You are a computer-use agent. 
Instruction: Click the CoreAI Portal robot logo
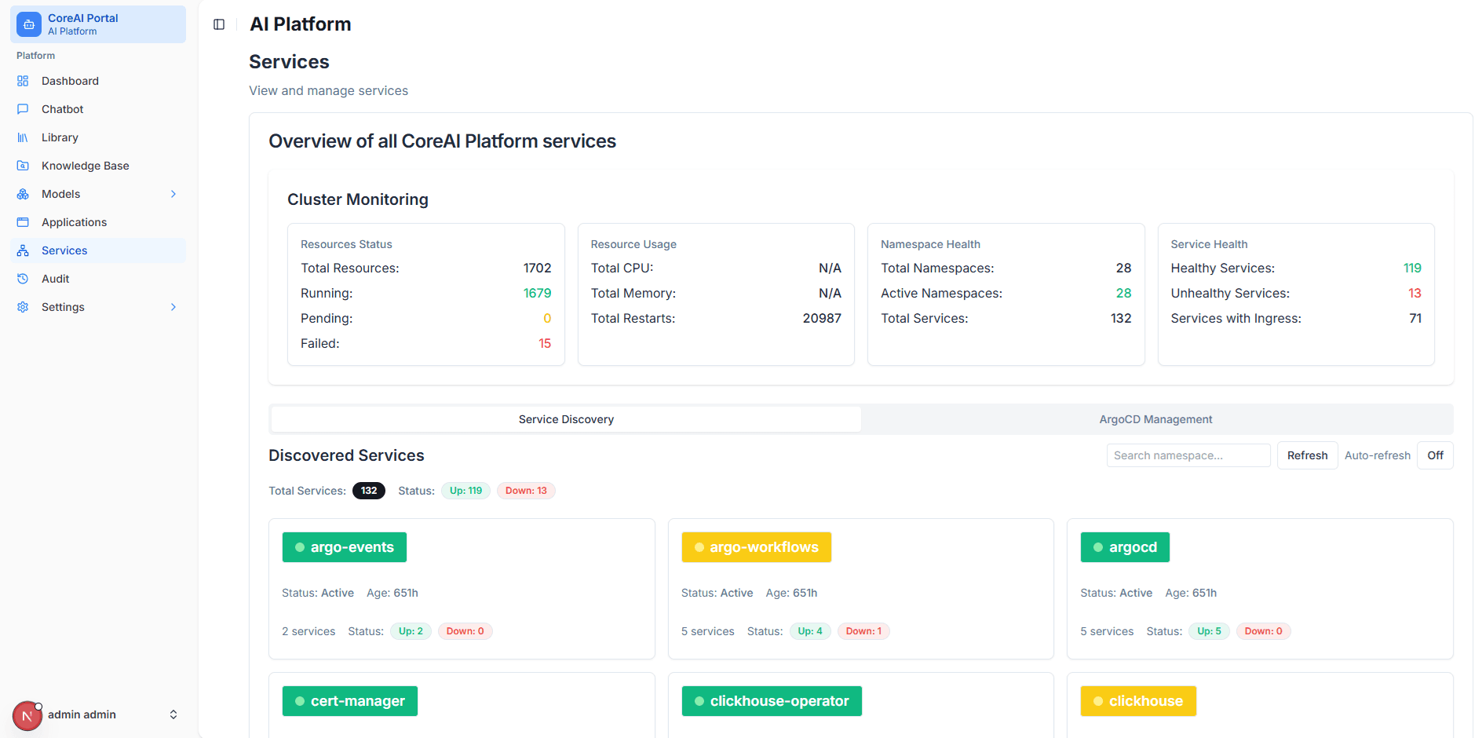click(x=29, y=24)
